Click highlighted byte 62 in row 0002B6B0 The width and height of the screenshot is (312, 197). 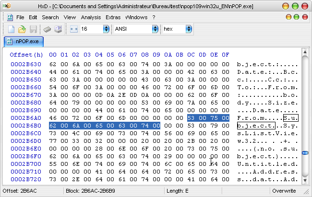tap(53, 126)
